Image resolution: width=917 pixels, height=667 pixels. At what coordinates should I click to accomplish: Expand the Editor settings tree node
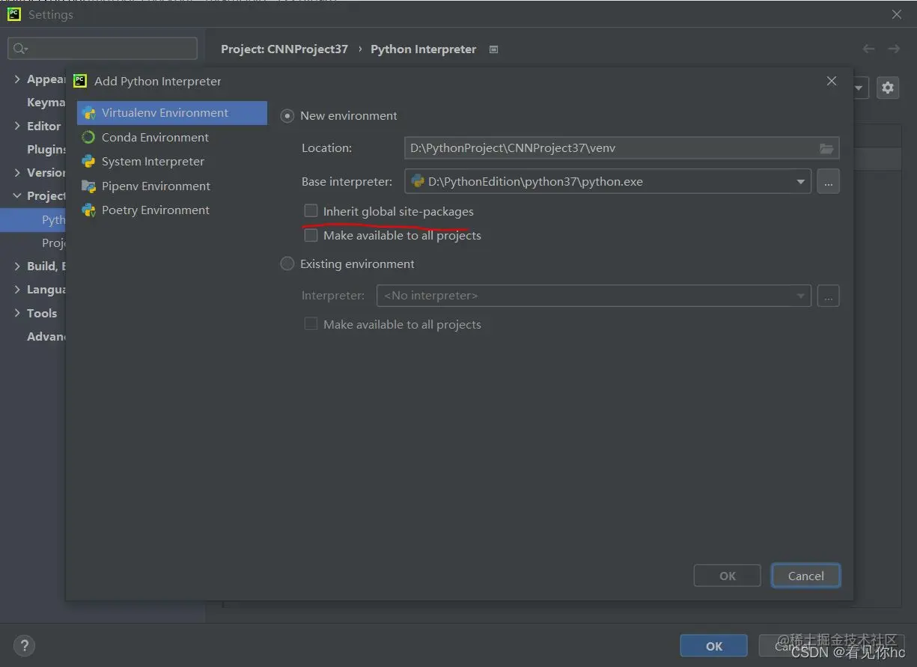click(x=17, y=126)
